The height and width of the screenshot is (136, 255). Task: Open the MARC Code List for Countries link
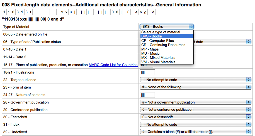[x=113, y=65]
